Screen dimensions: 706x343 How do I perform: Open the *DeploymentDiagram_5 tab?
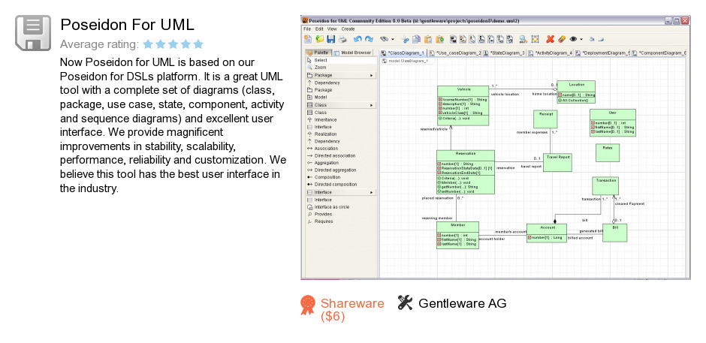[602, 53]
